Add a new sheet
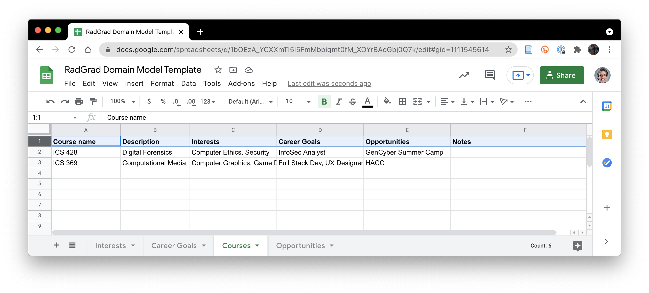 pyautogui.click(x=57, y=245)
